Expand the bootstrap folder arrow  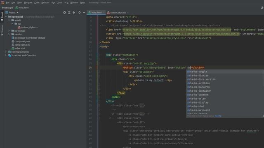point(9,31)
